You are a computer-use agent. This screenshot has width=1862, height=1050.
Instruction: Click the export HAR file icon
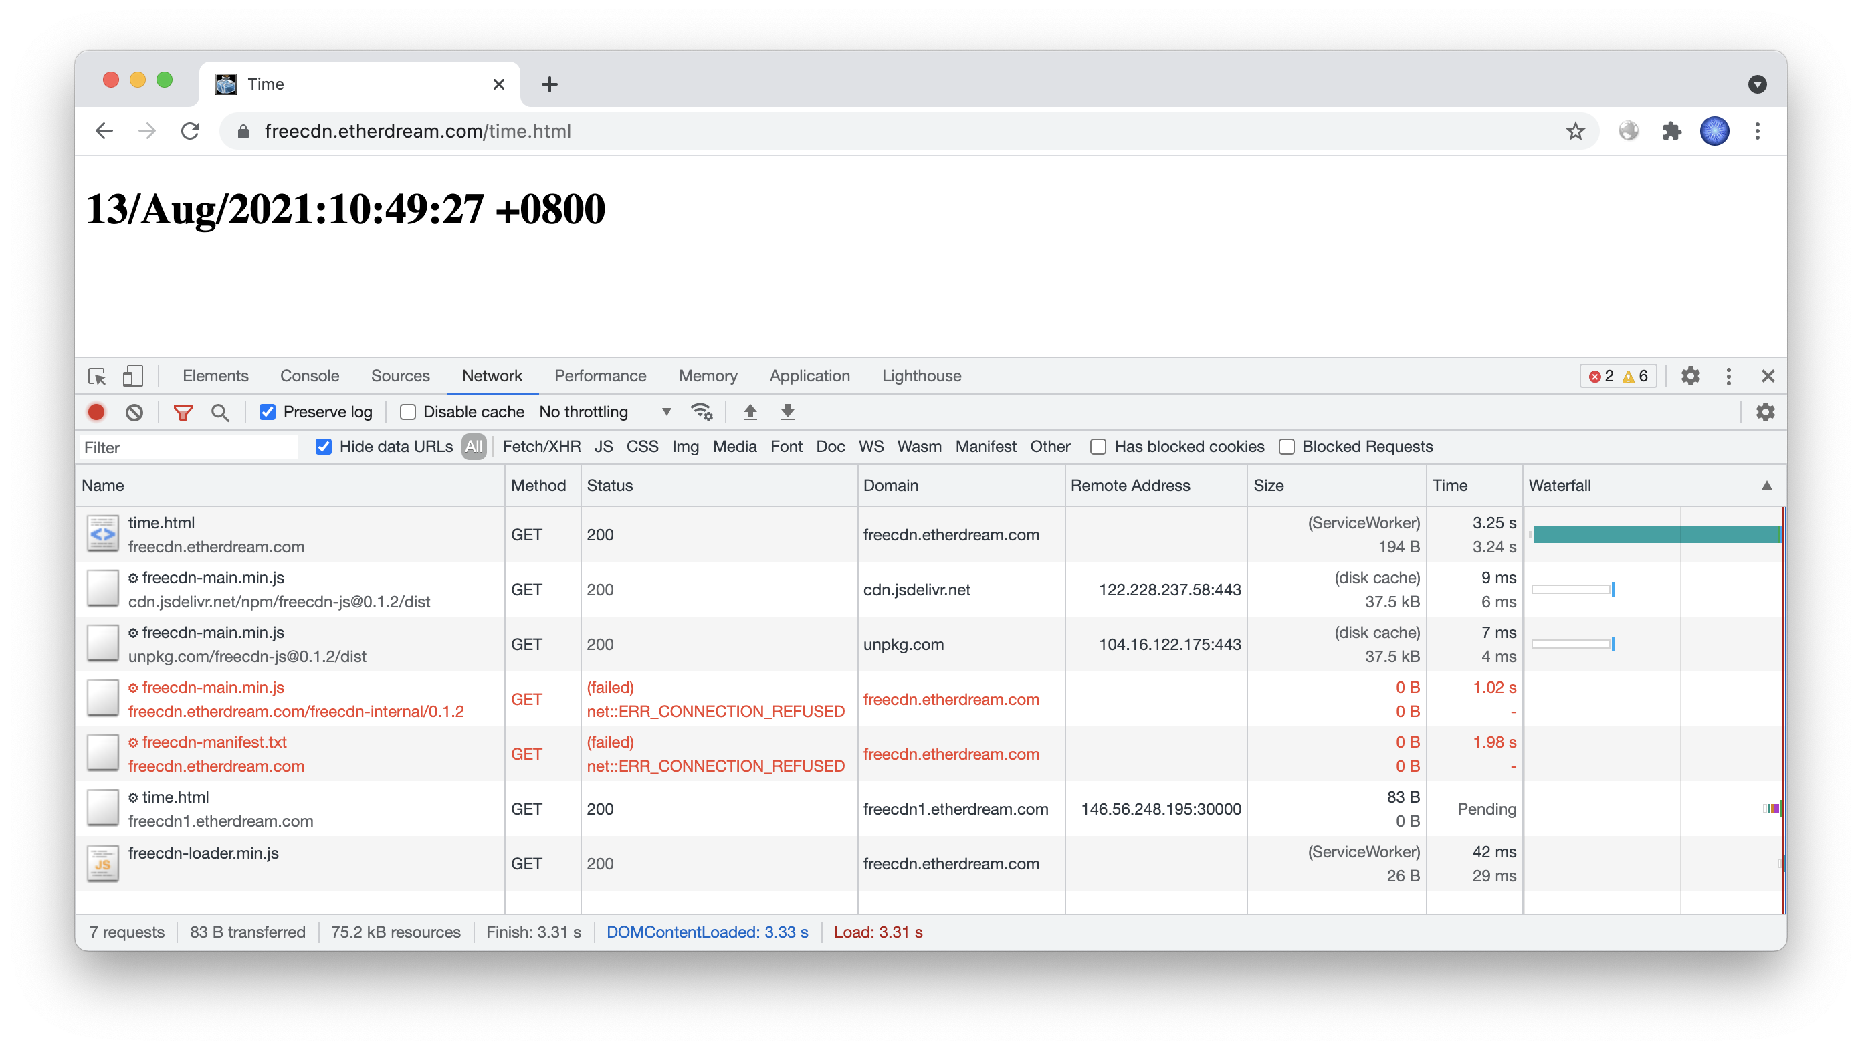(x=789, y=412)
